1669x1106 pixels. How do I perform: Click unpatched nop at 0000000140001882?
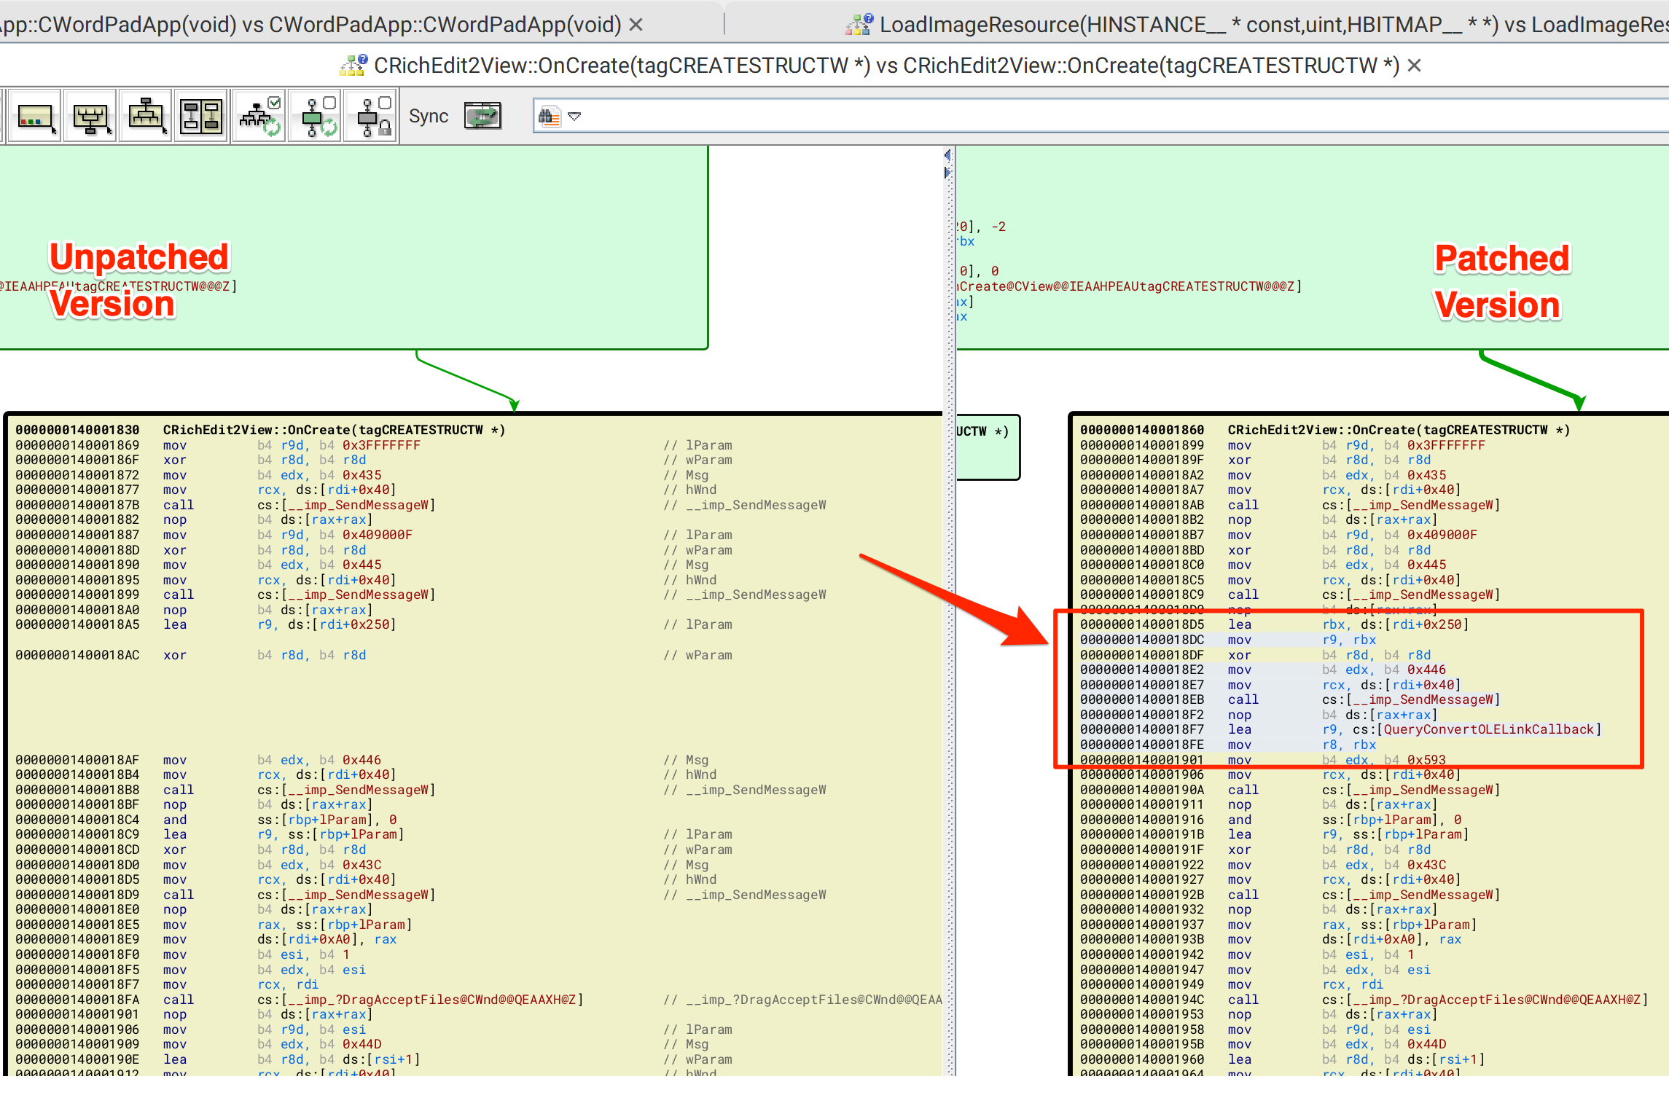click(194, 519)
